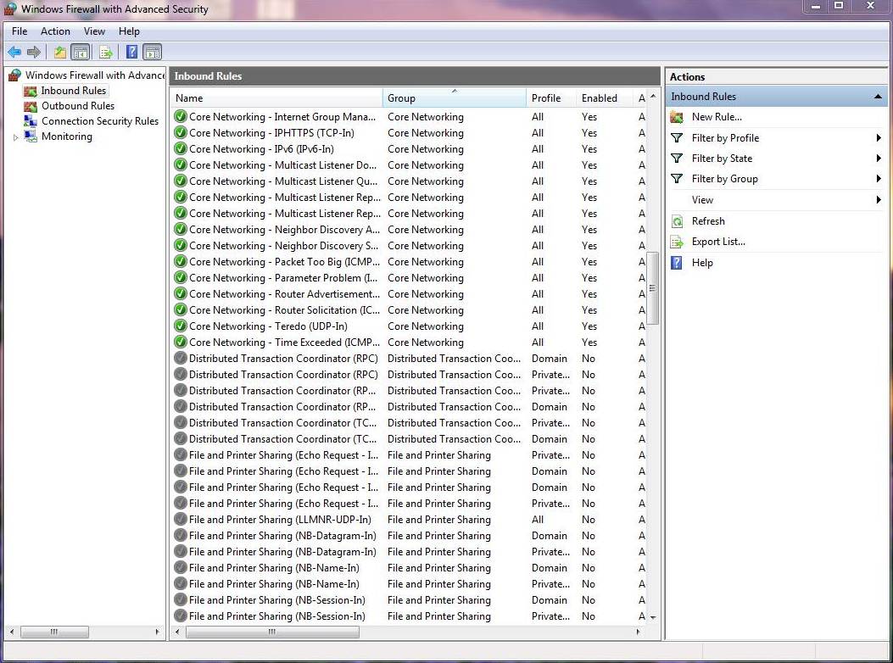Click rules list horizontal scroll left arrow

[177, 632]
